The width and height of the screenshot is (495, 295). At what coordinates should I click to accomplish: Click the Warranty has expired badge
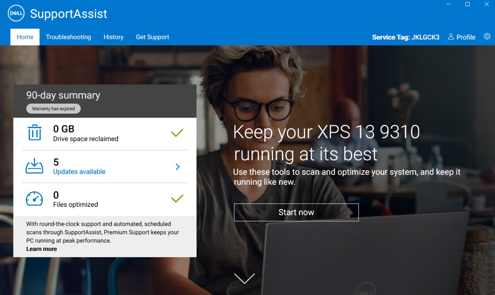point(53,109)
